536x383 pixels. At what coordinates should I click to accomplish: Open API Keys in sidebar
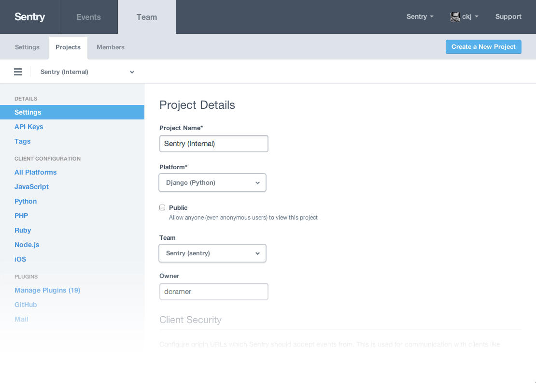pyautogui.click(x=29, y=127)
